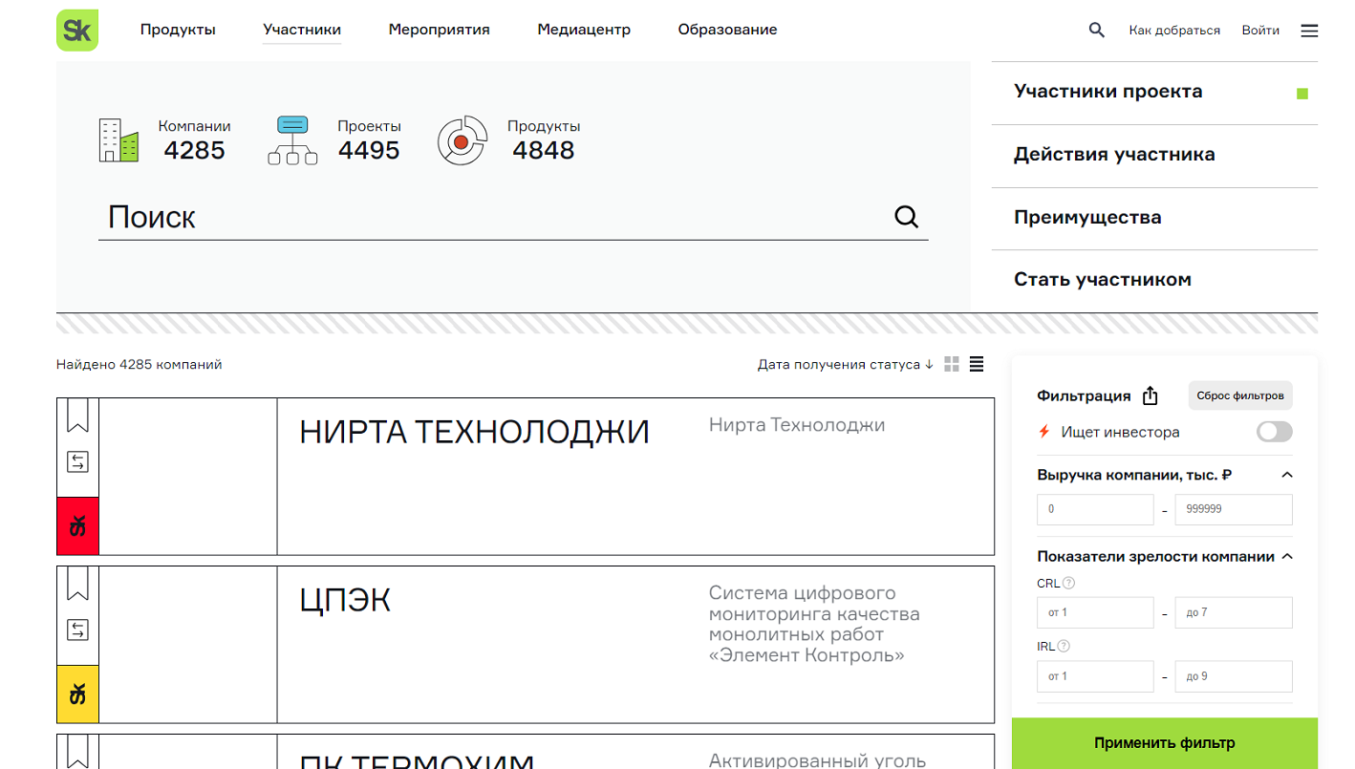Viewport: 1355px width, 769px height.
Task: Open Дата получения статуса sort dropdown
Action: click(845, 364)
